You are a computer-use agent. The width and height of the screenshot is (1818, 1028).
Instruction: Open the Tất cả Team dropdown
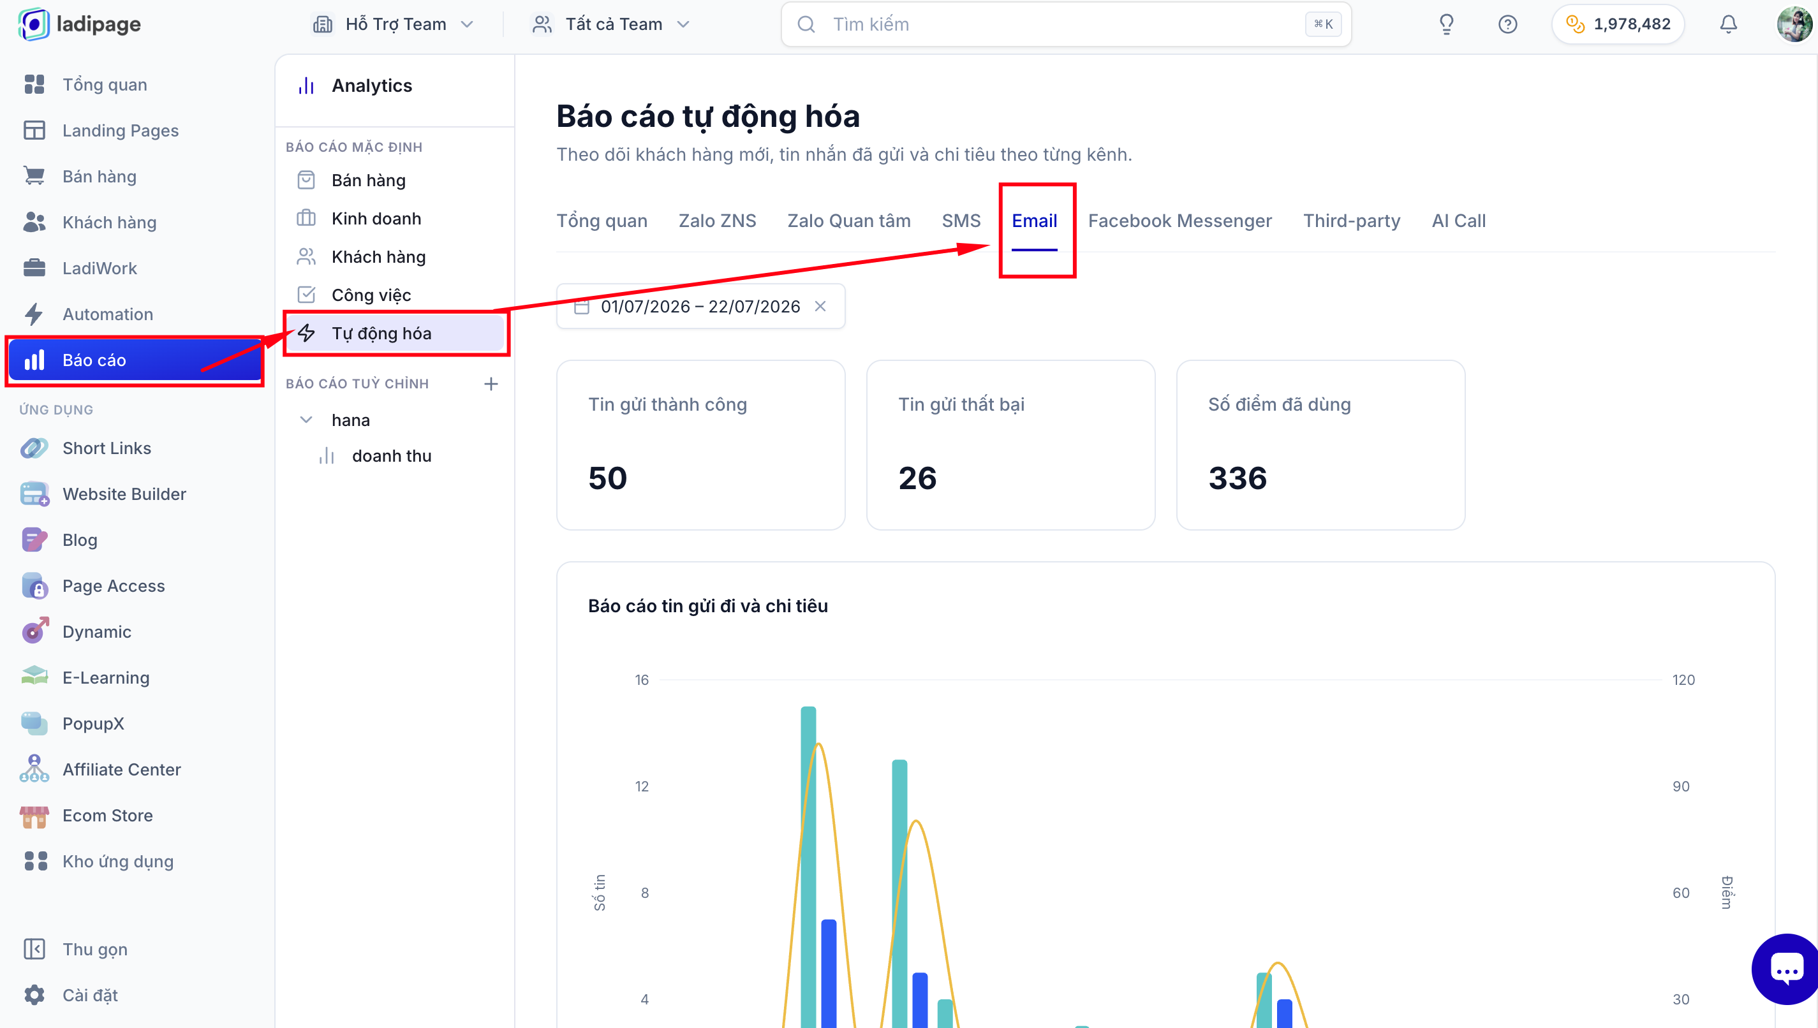point(610,24)
